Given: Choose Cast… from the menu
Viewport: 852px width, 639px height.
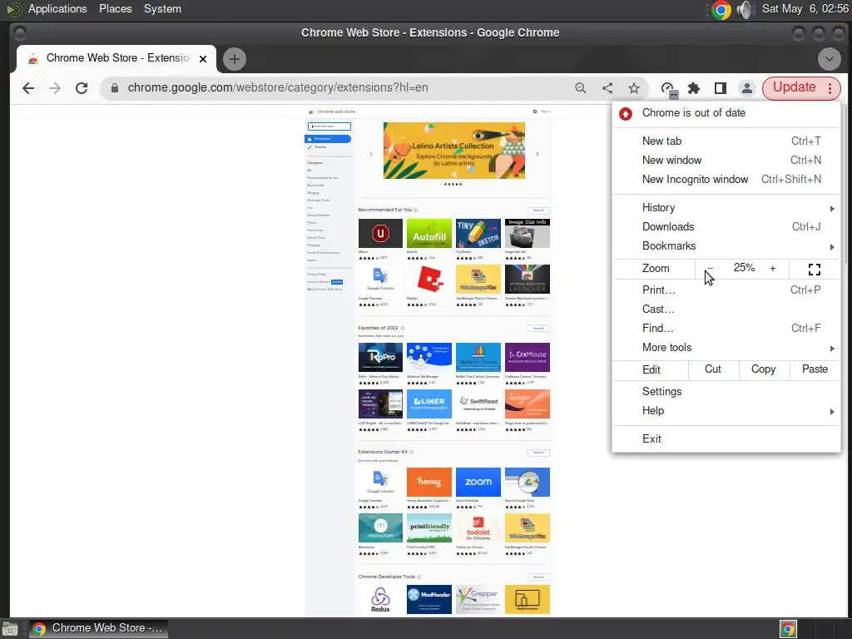Looking at the screenshot, I should tap(726, 309).
